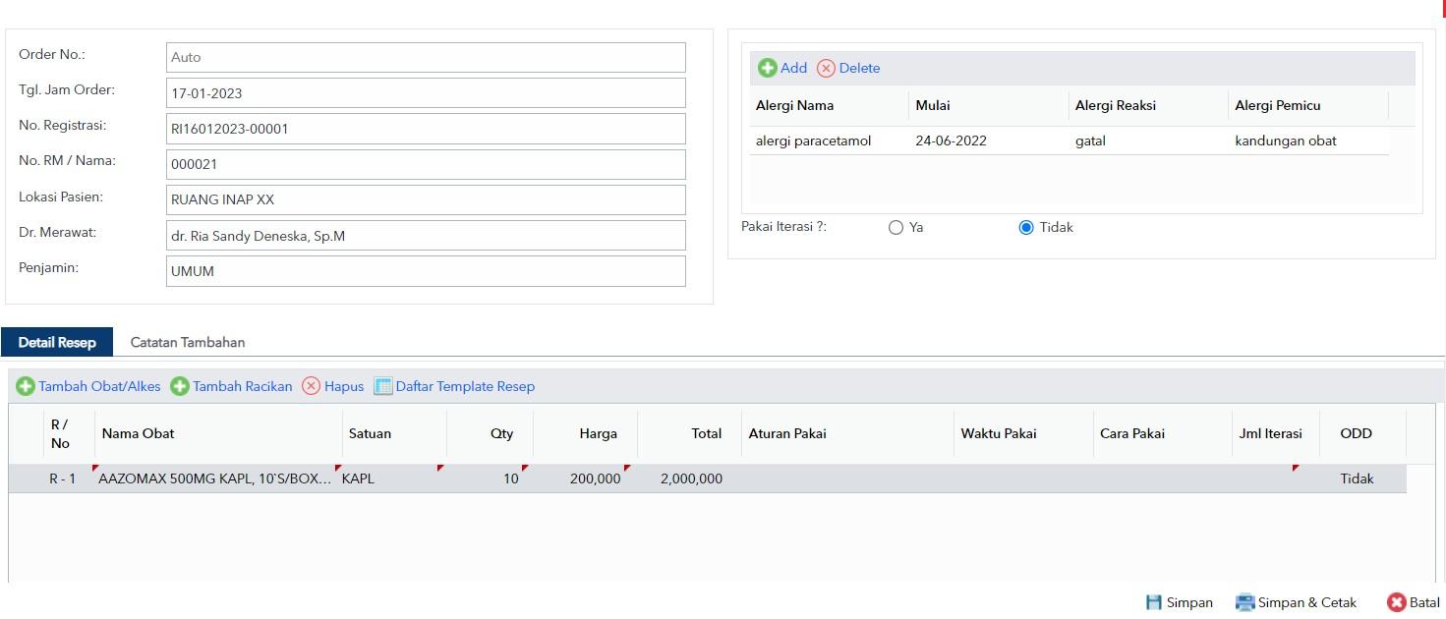Select the Tidak radio for Pakai Iterasi
Screen dimensions: 1446x619
click(x=1026, y=227)
